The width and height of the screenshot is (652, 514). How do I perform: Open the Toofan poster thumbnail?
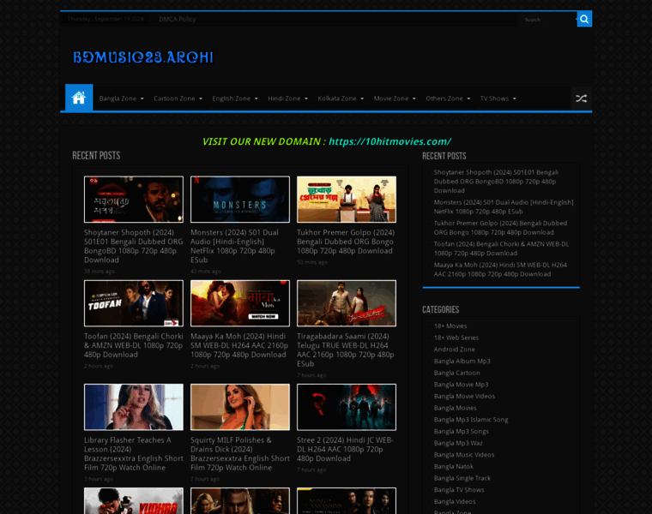(134, 303)
